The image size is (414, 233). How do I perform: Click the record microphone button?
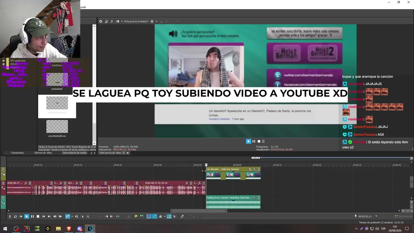(x=10, y=216)
